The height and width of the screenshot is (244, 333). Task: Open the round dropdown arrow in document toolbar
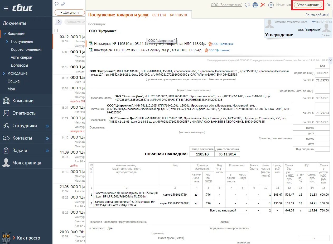pyautogui.click(x=271, y=5)
